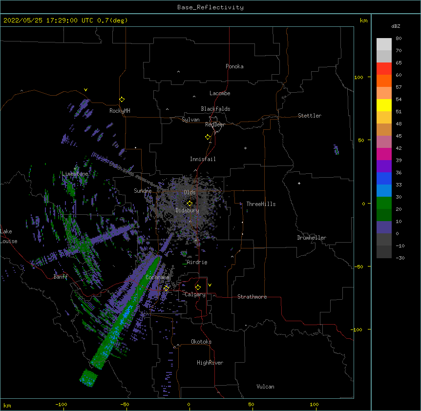
Task: Select the slate 0-10 dBZ legend color
Action: (x=384, y=227)
